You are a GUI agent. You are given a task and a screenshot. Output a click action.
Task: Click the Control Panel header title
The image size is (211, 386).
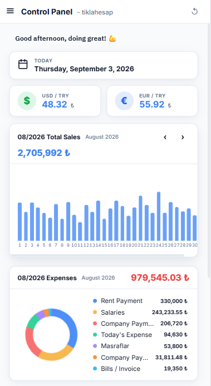tap(47, 12)
